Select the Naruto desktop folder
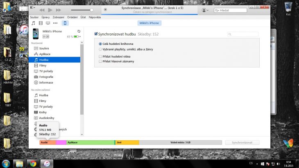Screen dimensions: 299x168 8,145
